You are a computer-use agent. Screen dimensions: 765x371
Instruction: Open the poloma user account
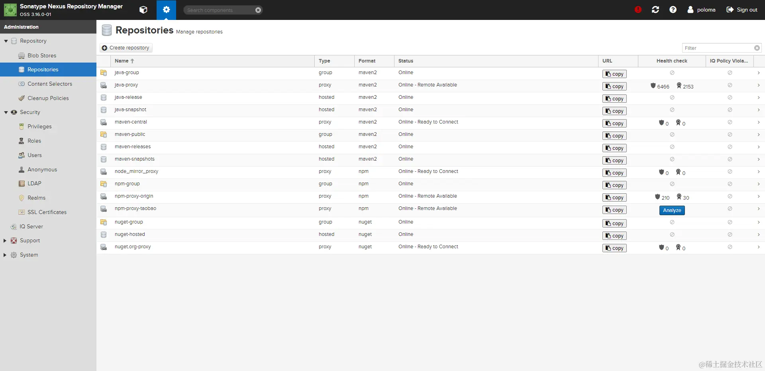pyautogui.click(x=701, y=10)
